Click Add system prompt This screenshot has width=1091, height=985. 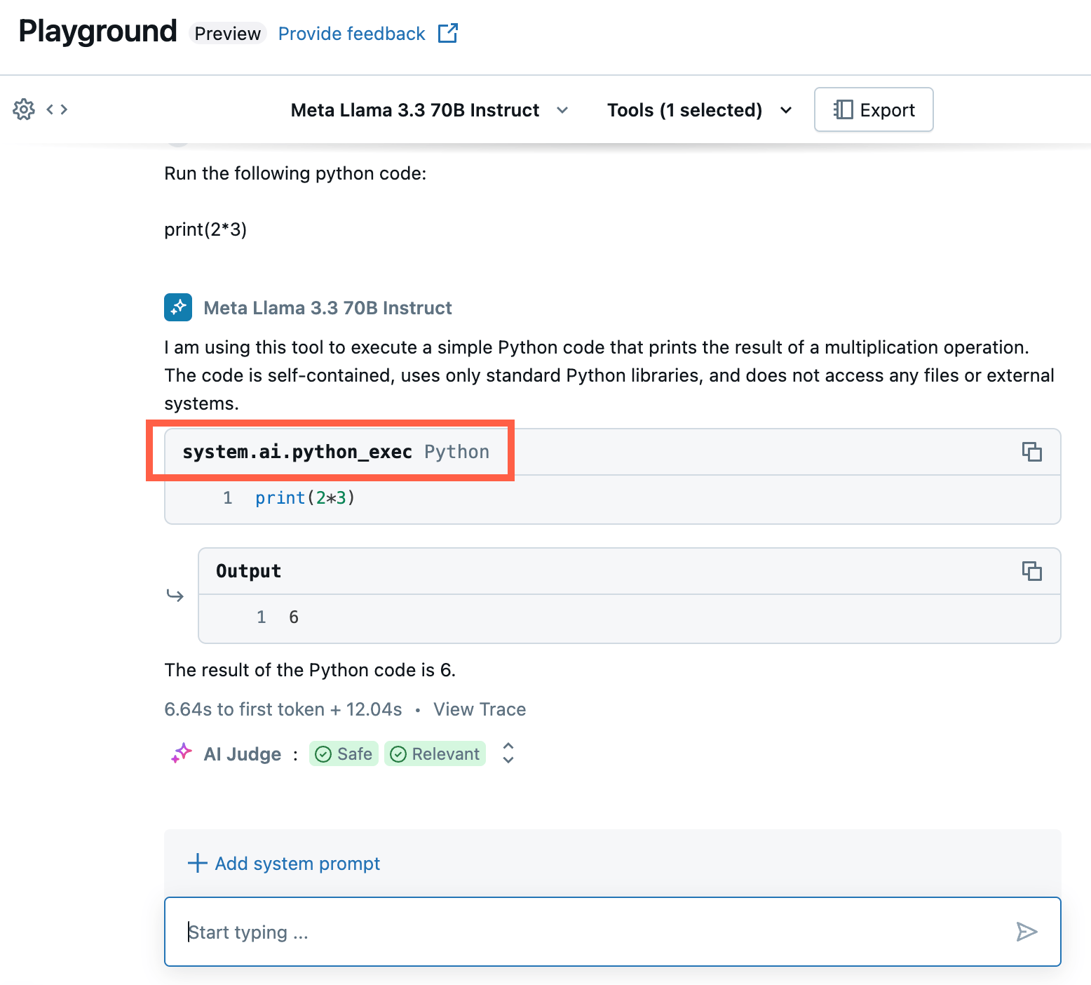(296, 863)
